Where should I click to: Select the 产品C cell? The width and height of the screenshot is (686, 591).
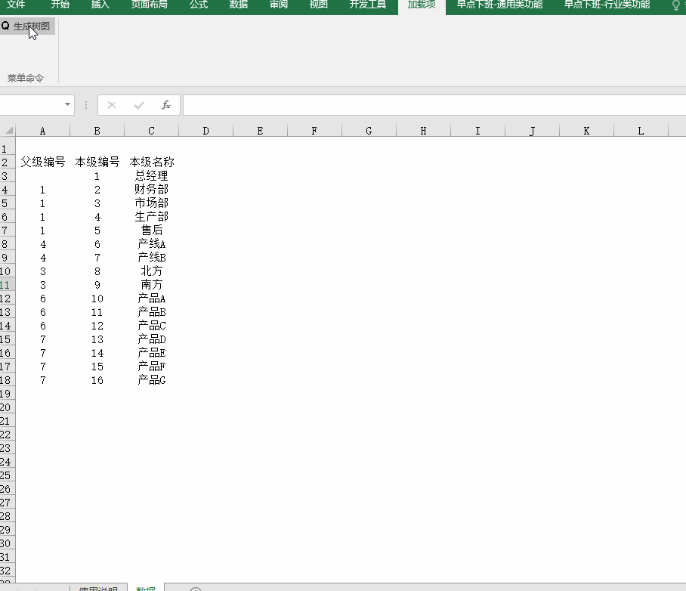[151, 326]
